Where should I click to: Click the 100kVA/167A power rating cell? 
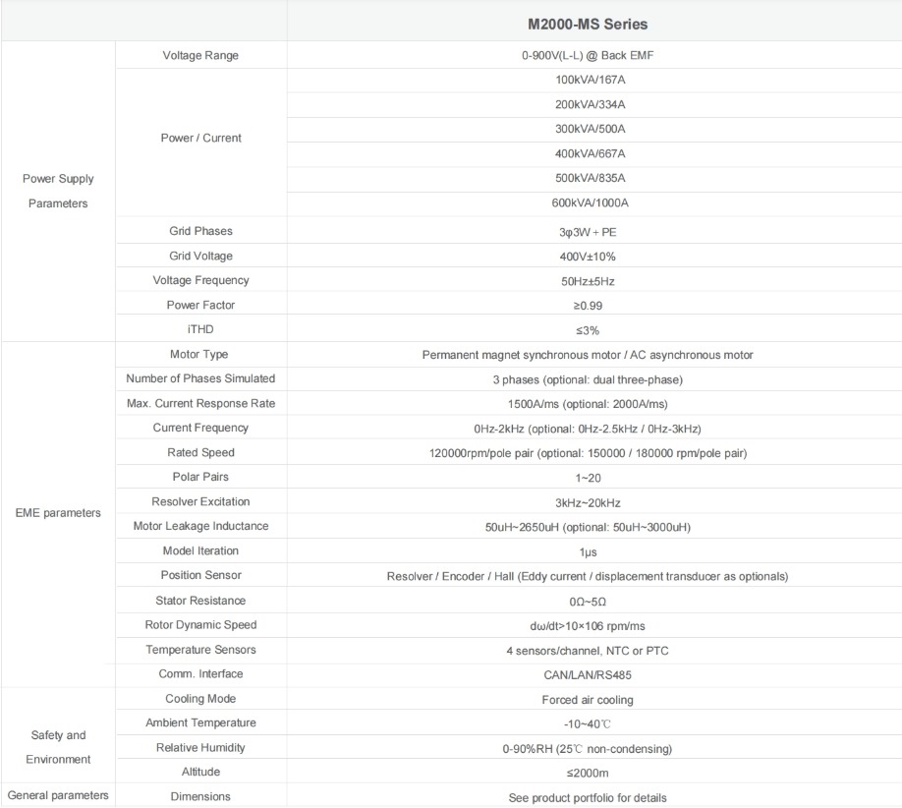589,80
